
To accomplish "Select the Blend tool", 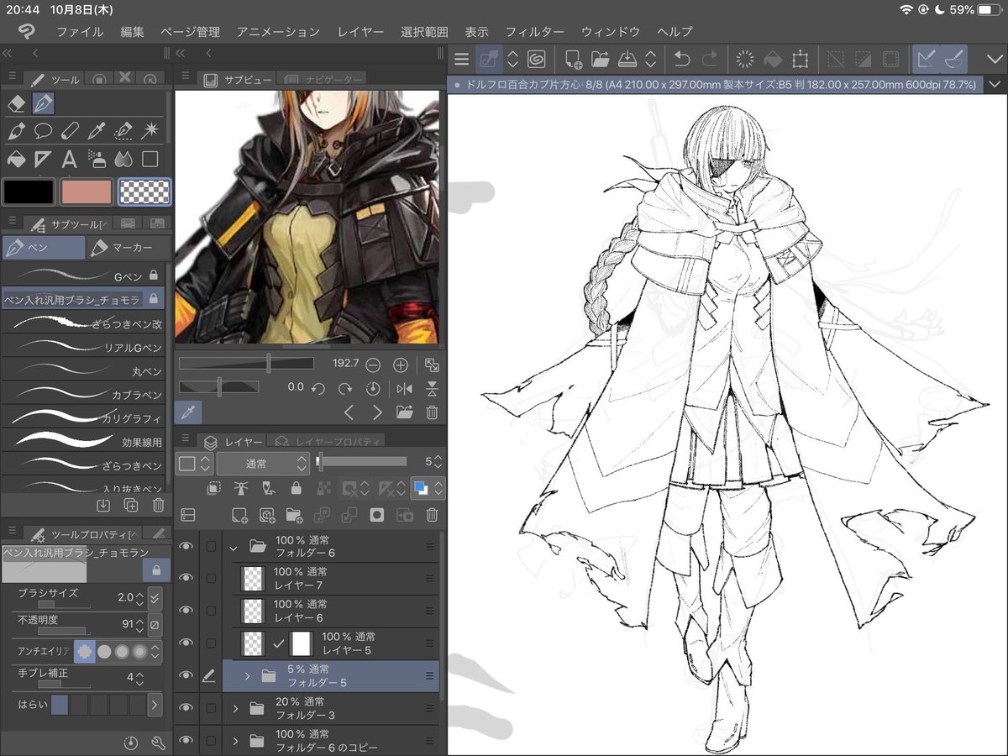I will pos(123,159).
